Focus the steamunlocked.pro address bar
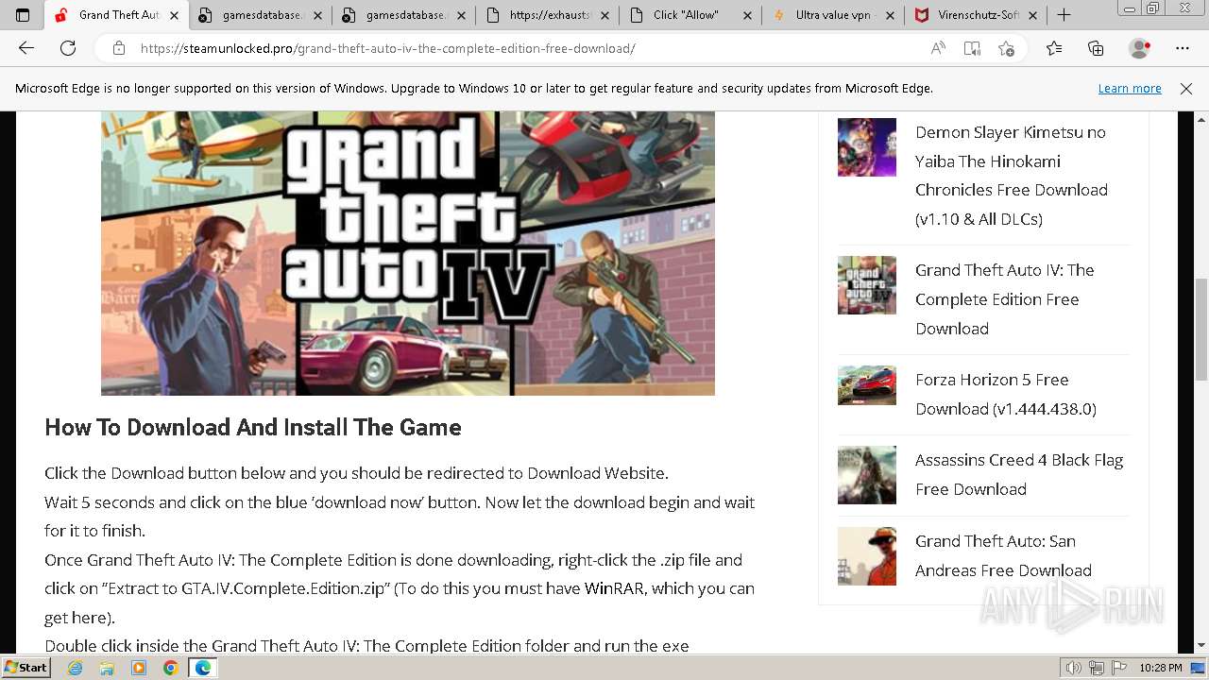Viewport: 1209px width, 680px height. pyautogui.click(x=529, y=48)
